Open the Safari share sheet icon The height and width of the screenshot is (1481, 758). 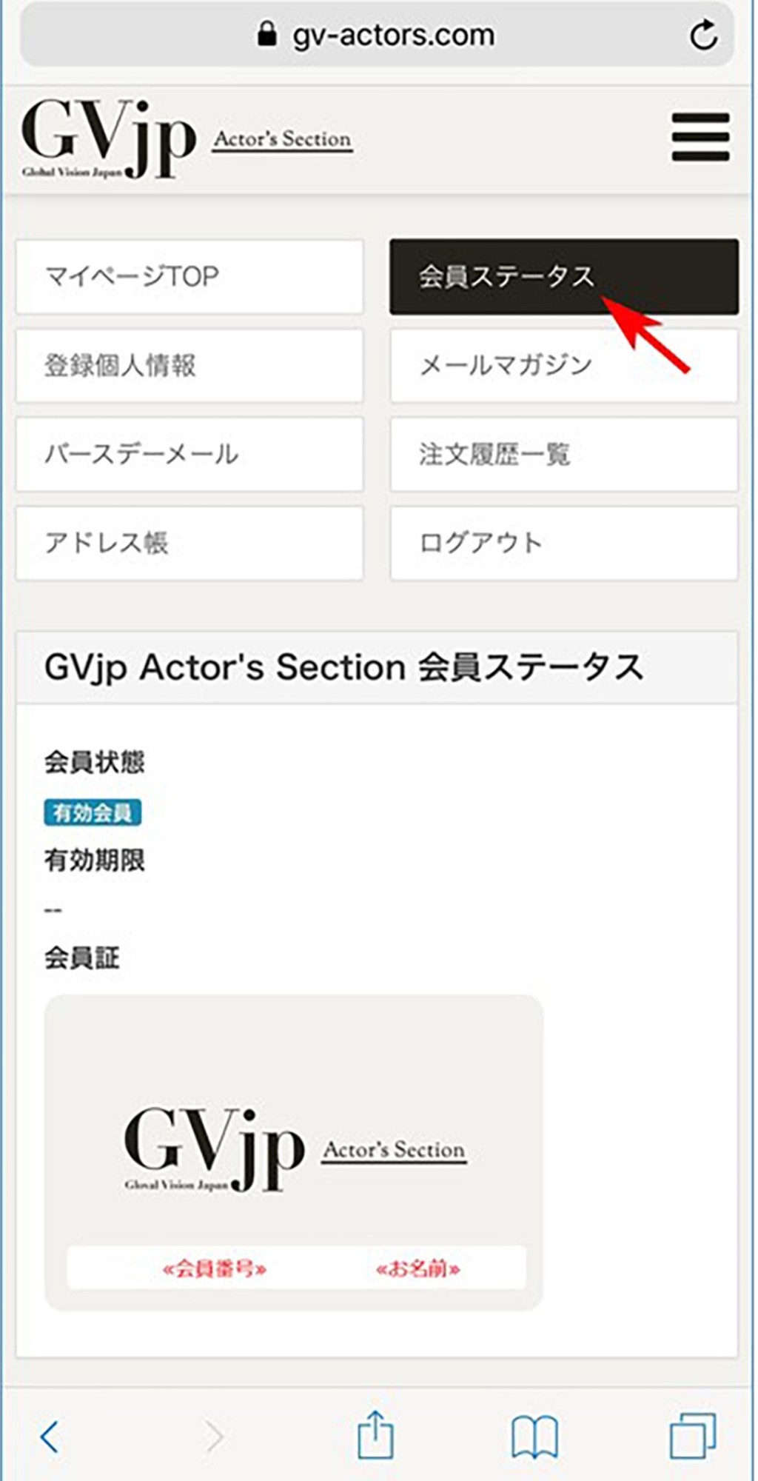(x=375, y=1435)
